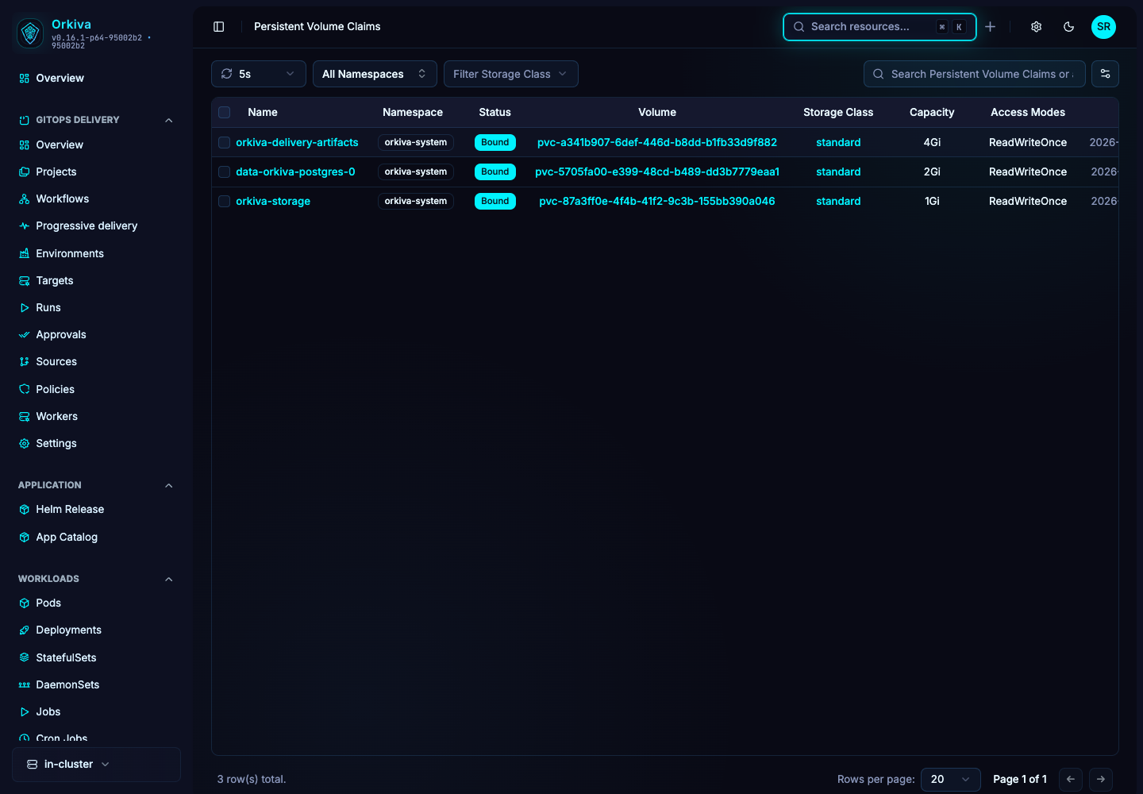Open Targets in the sidebar
The width and height of the screenshot is (1143, 794).
coord(54,280)
